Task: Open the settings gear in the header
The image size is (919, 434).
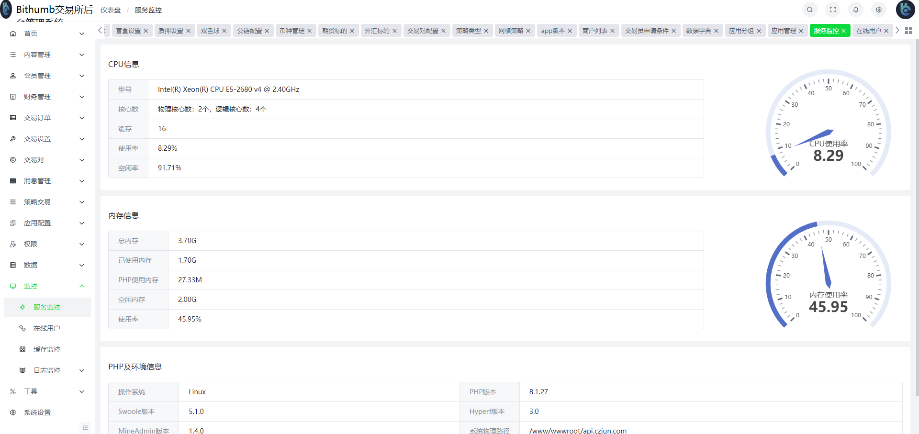Action: [x=879, y=10]
